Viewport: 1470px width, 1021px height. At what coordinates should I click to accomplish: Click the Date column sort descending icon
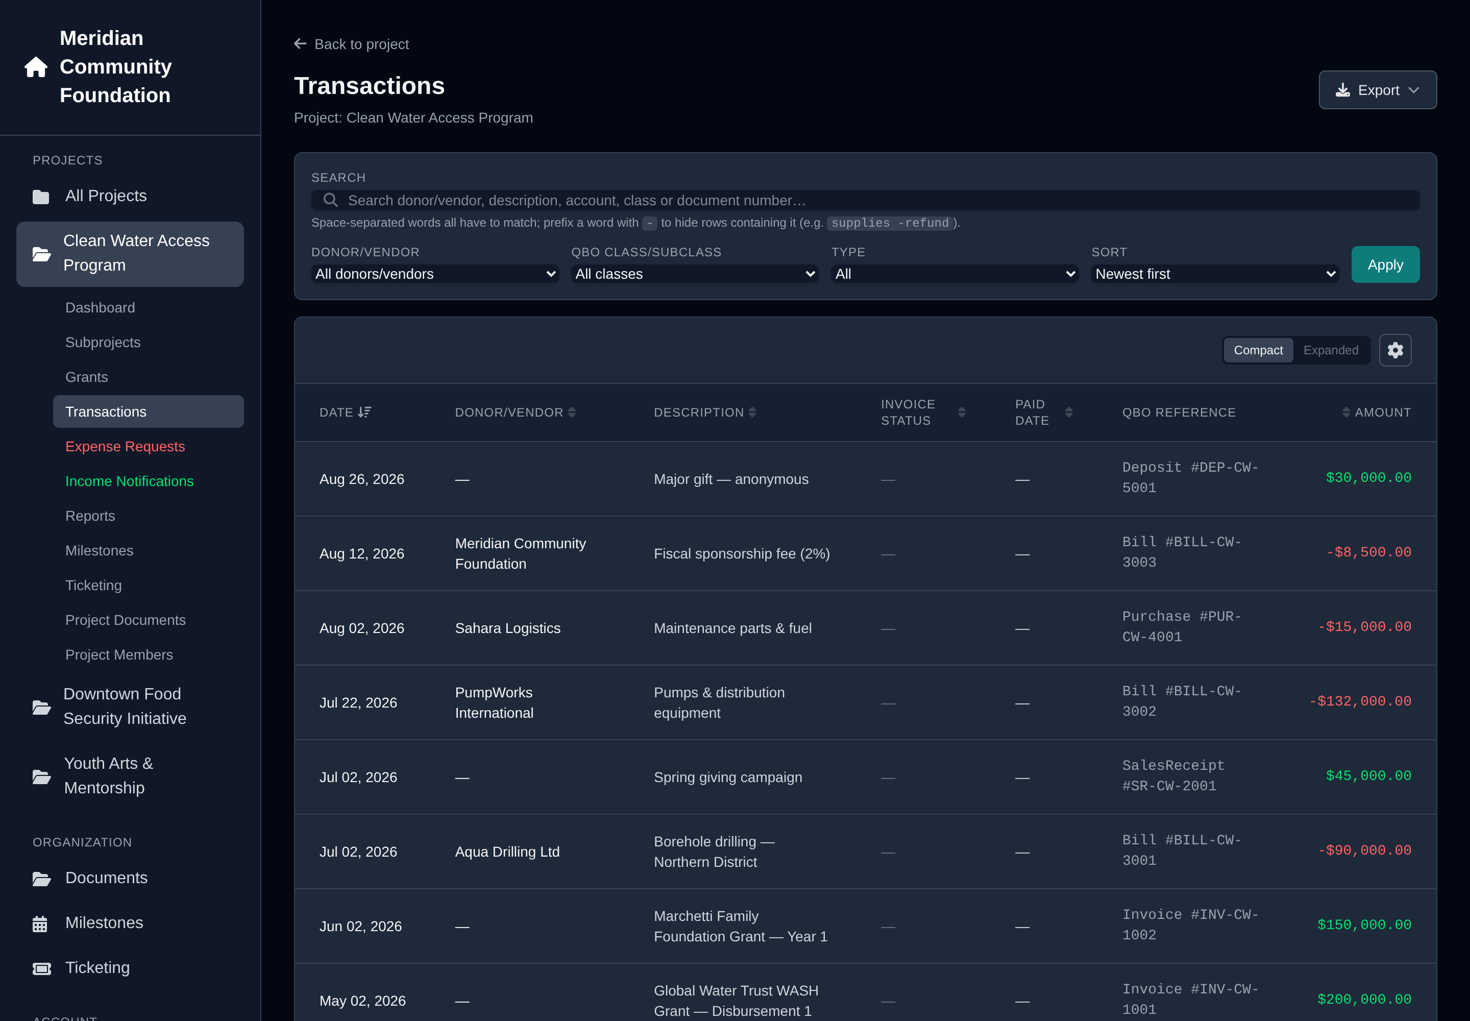364,412
